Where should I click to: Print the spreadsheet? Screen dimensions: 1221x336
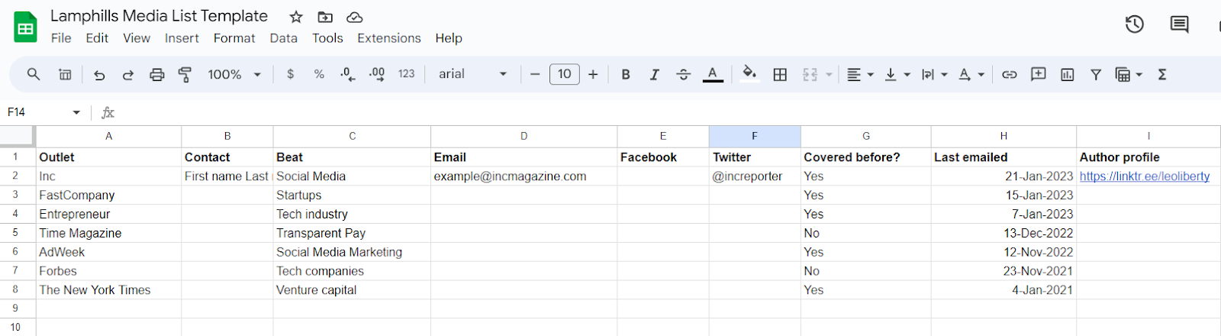157,74
